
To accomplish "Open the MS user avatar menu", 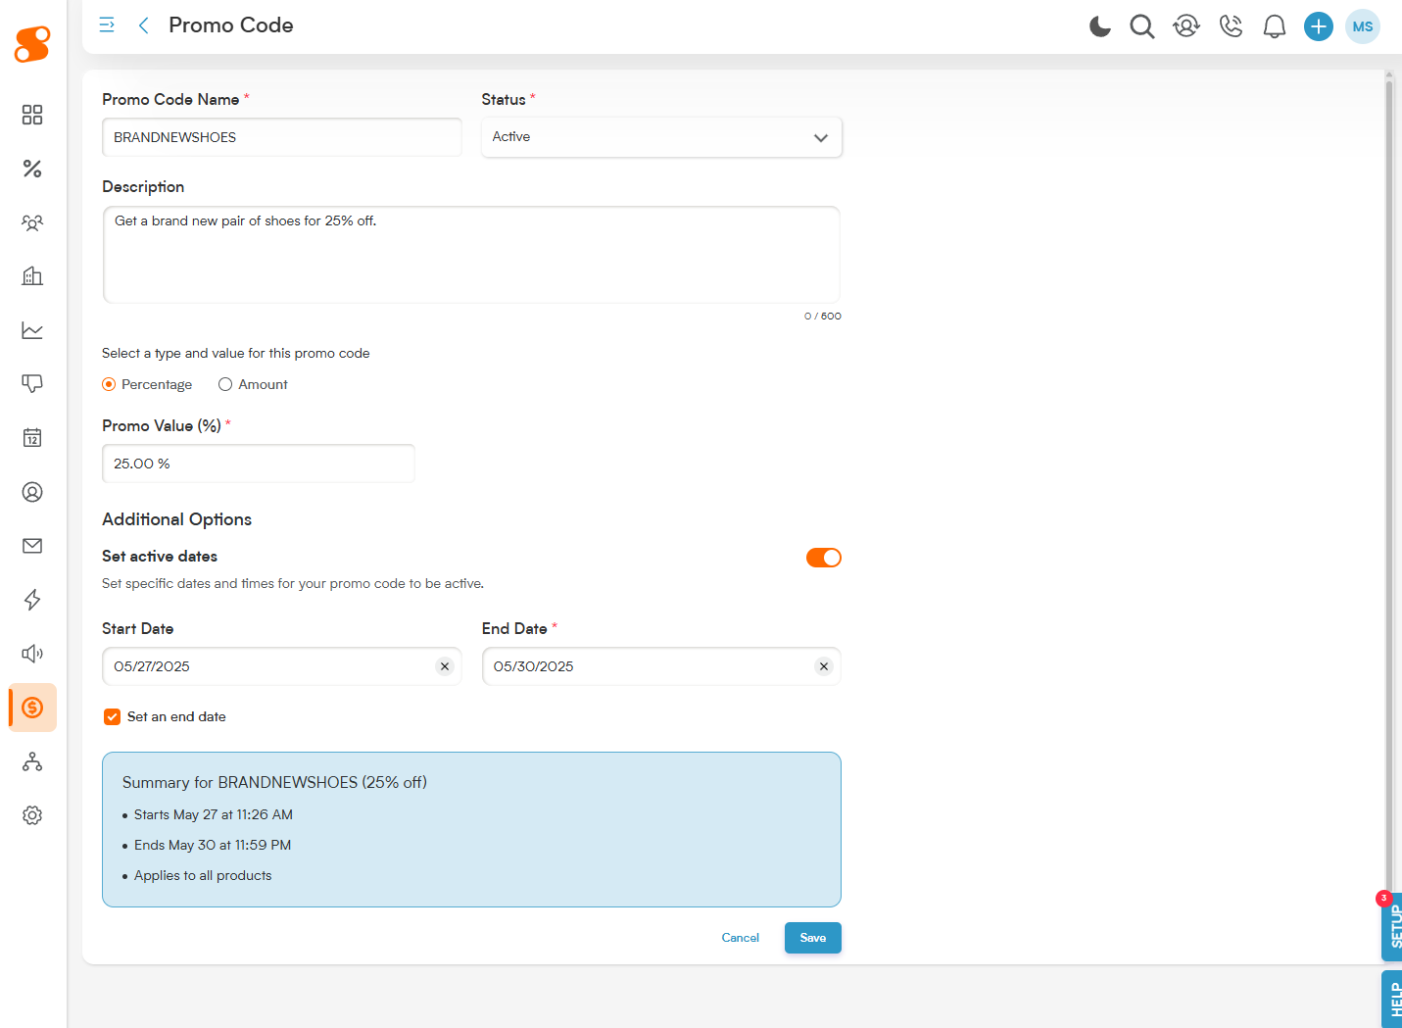I will click(1363, 26).
